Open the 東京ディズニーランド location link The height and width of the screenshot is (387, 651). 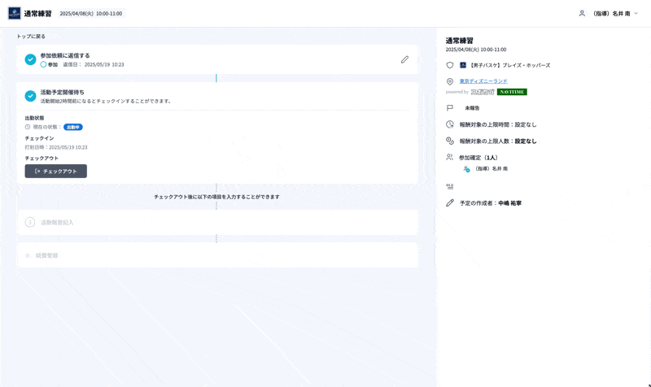point(483,81)
